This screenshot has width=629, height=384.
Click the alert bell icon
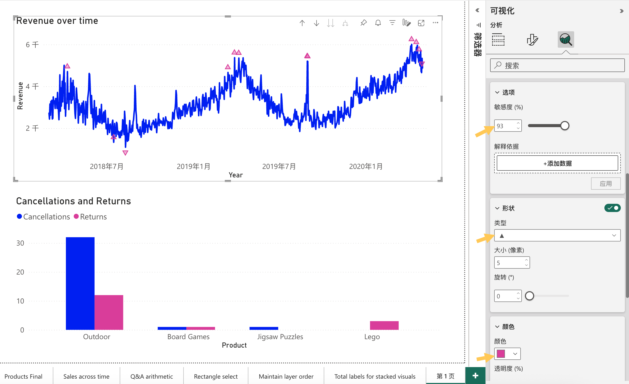pyautogui.click(x=378, y=23)
